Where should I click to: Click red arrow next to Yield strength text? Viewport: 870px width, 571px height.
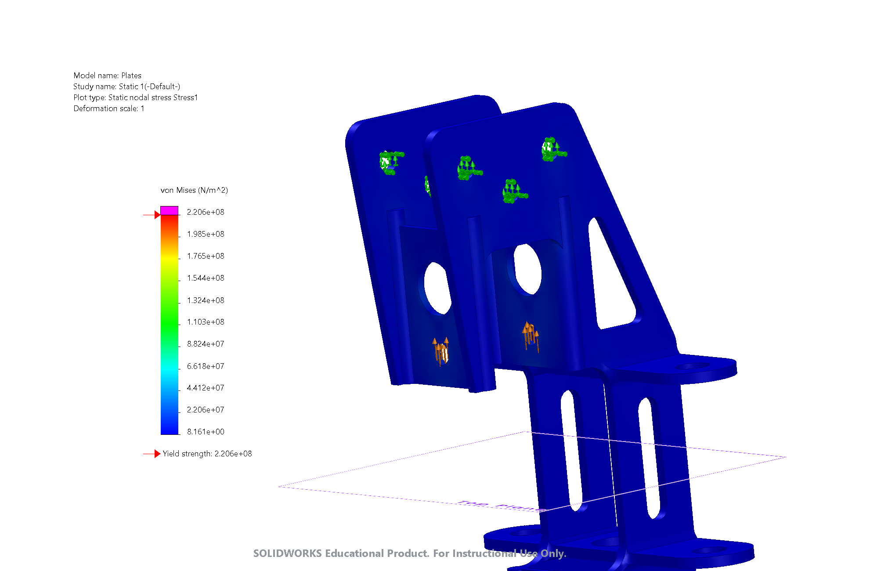[x=157, y=454]
